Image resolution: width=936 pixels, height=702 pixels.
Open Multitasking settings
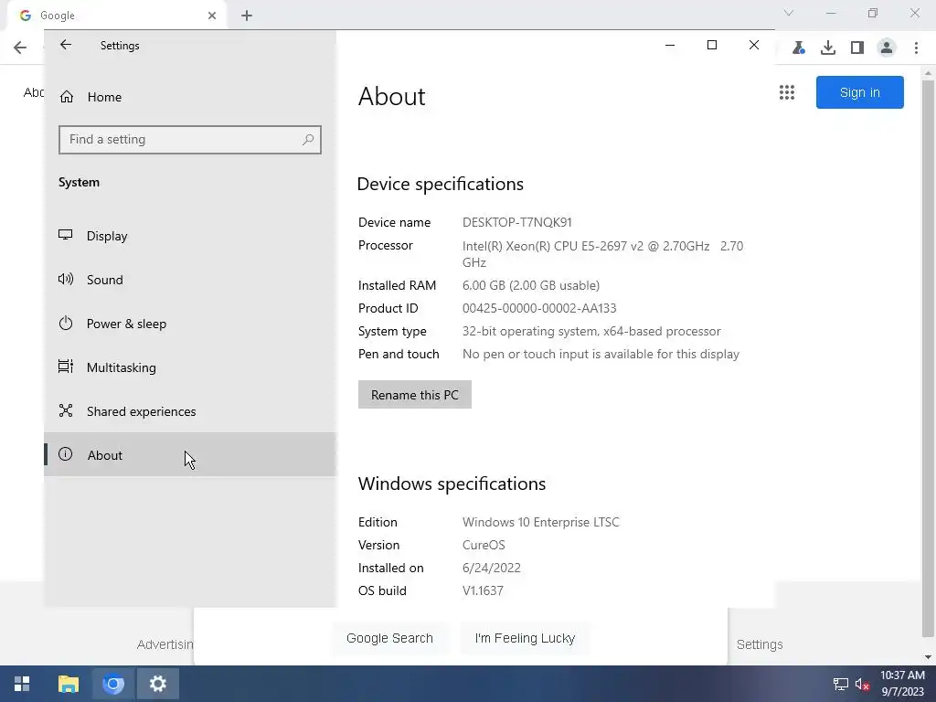pos(190,367)
